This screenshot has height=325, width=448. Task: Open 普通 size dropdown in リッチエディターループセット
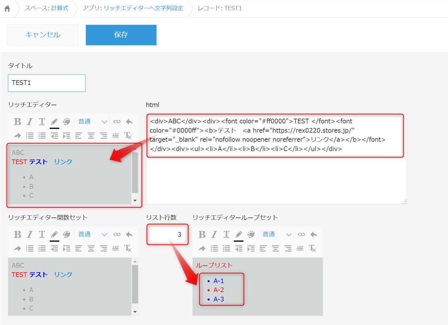coord(277,234)
